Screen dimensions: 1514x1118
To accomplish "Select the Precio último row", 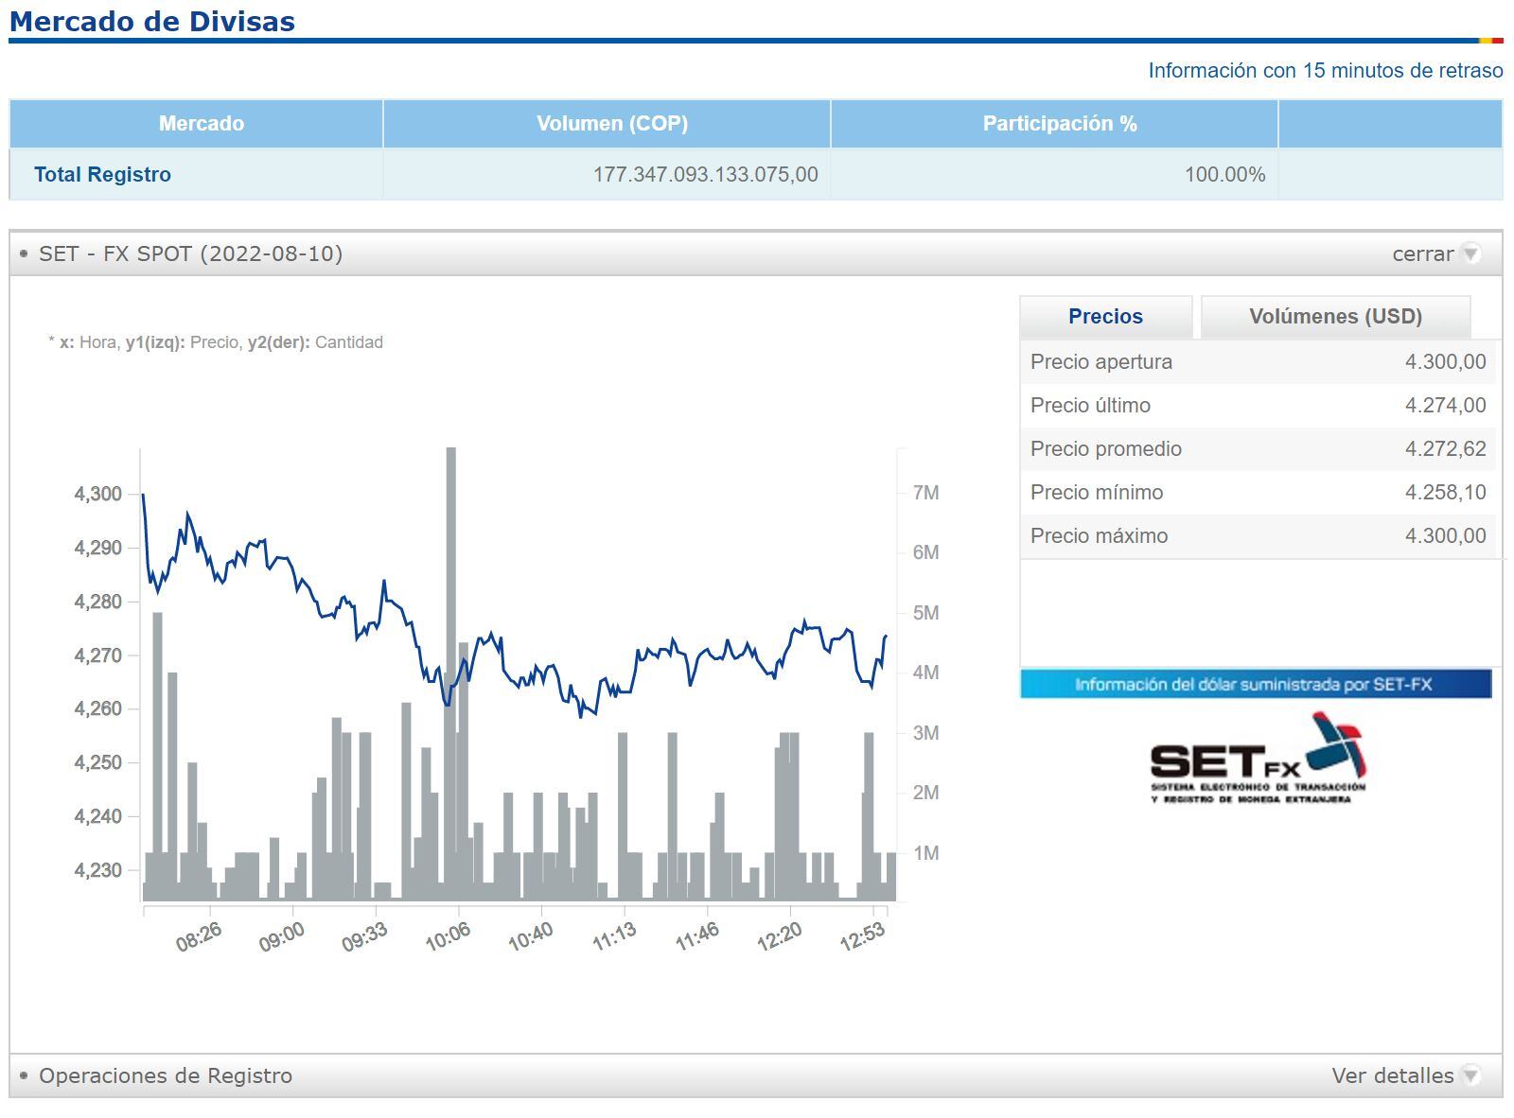I will click(x=1258, y=406).
